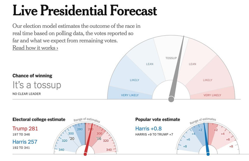This screenshot has height=161, width=249.
Task: Click the red needle base on the electoral gauge
Action: 86,154
